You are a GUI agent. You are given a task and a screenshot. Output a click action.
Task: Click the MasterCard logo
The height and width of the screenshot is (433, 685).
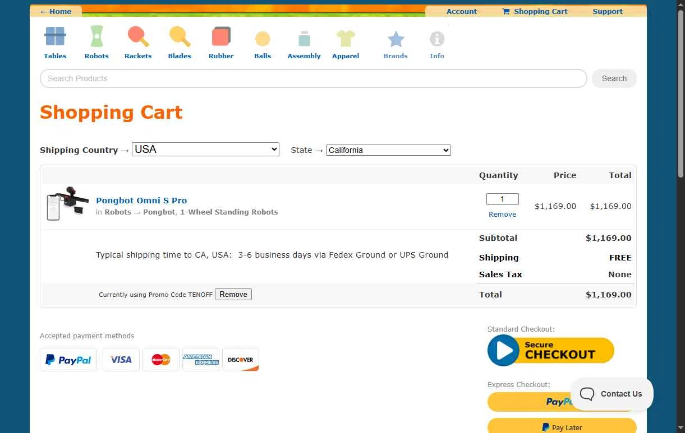161,360
